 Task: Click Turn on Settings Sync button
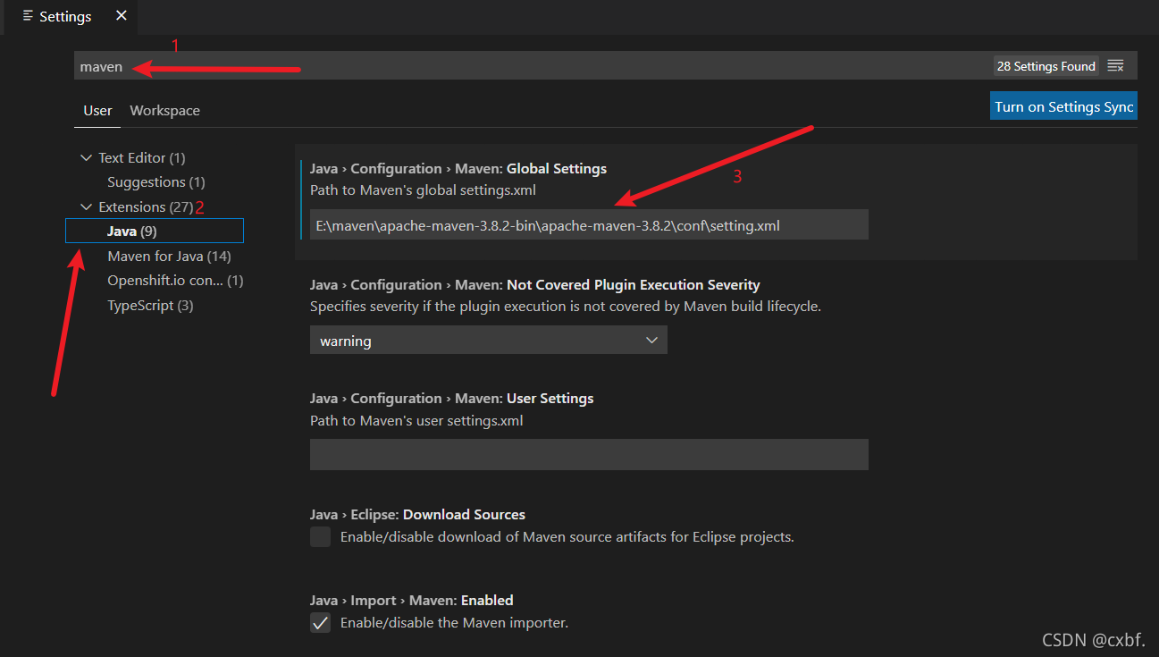point(1063,106)
